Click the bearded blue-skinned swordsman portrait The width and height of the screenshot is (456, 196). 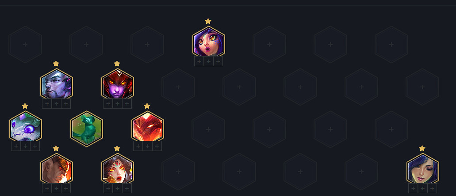point(57,83)
